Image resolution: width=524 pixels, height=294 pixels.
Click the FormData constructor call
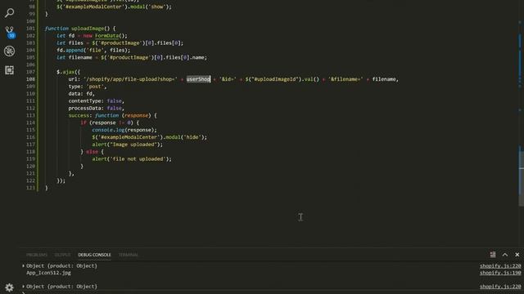pyautogui.click(x=106, y=36)
